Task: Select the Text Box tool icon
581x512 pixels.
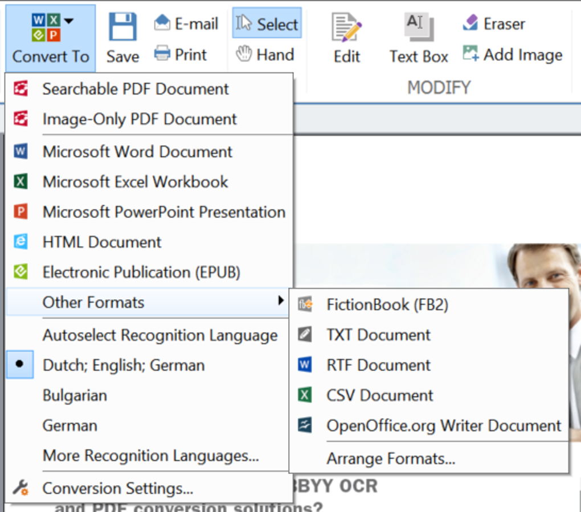Action: pyautogui.click(x=419, y=26)
